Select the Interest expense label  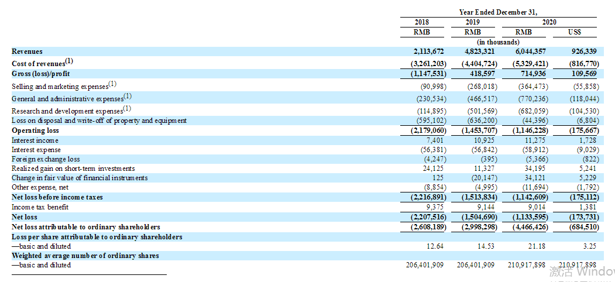(36, 149)
